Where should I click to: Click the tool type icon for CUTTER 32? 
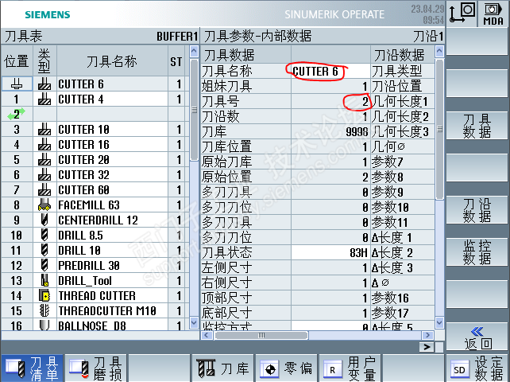(44, 175)
